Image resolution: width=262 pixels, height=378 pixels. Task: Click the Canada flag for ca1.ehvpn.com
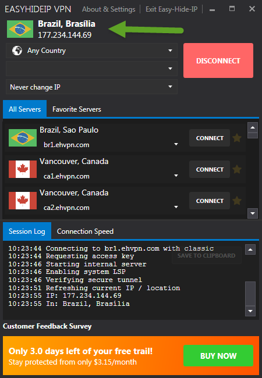[x=23, y=169]
